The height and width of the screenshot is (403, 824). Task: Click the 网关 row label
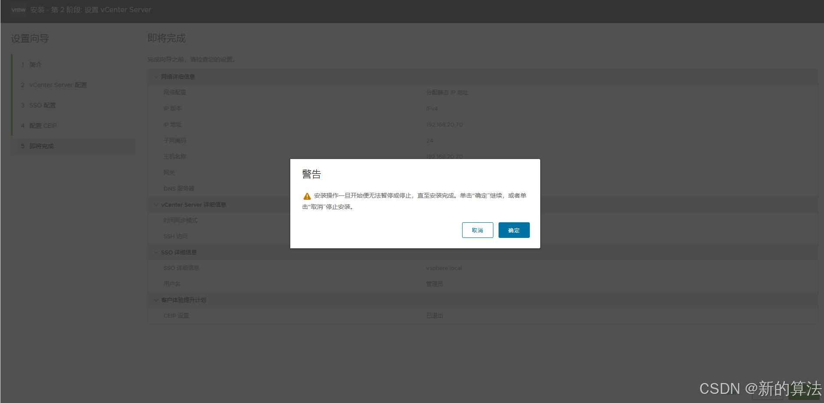point(169,173)
